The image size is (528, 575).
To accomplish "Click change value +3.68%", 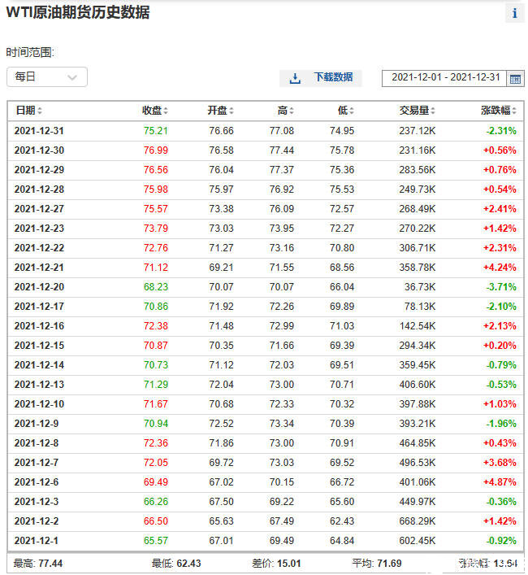I will (500, 463).
